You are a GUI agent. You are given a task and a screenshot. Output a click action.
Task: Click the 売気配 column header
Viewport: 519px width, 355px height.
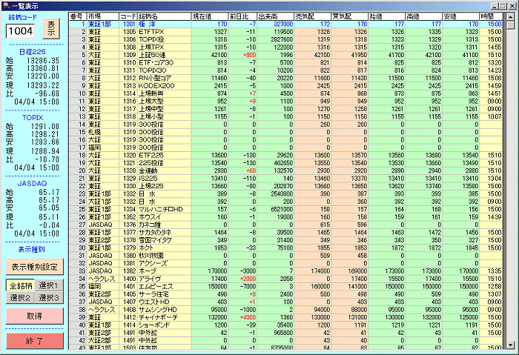coord(313,16)
